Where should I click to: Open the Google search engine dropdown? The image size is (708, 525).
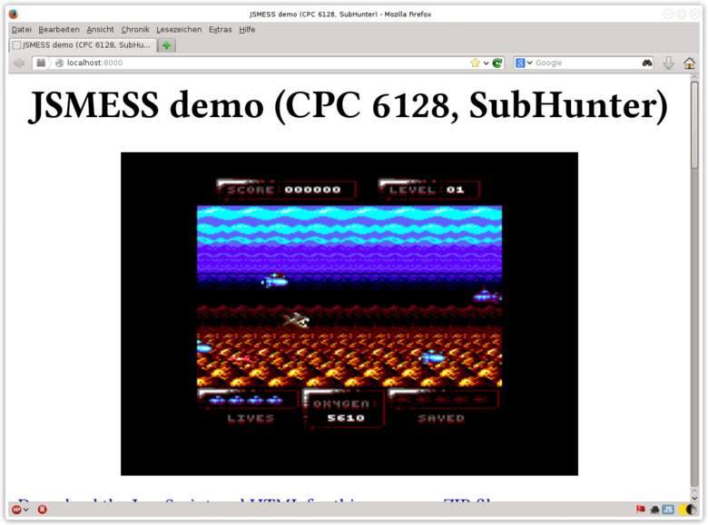[x=524, y=63]
